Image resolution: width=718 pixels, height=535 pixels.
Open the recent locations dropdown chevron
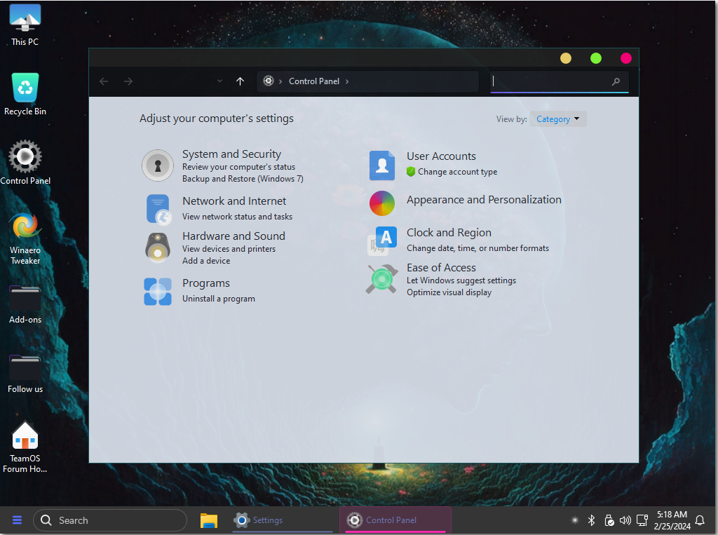220,81
